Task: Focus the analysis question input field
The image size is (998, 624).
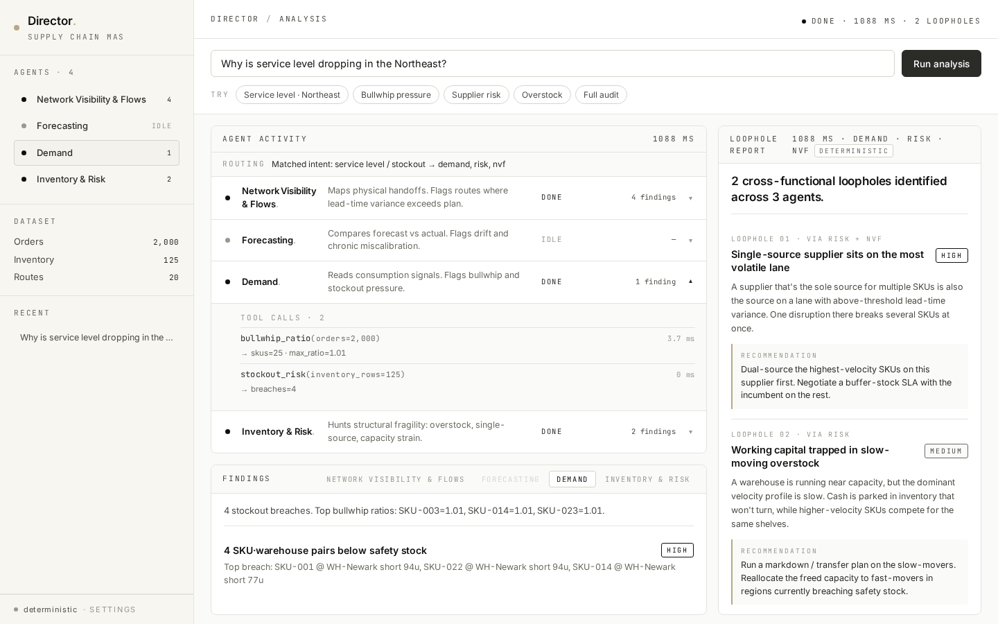Action: [x=552, y=64]
